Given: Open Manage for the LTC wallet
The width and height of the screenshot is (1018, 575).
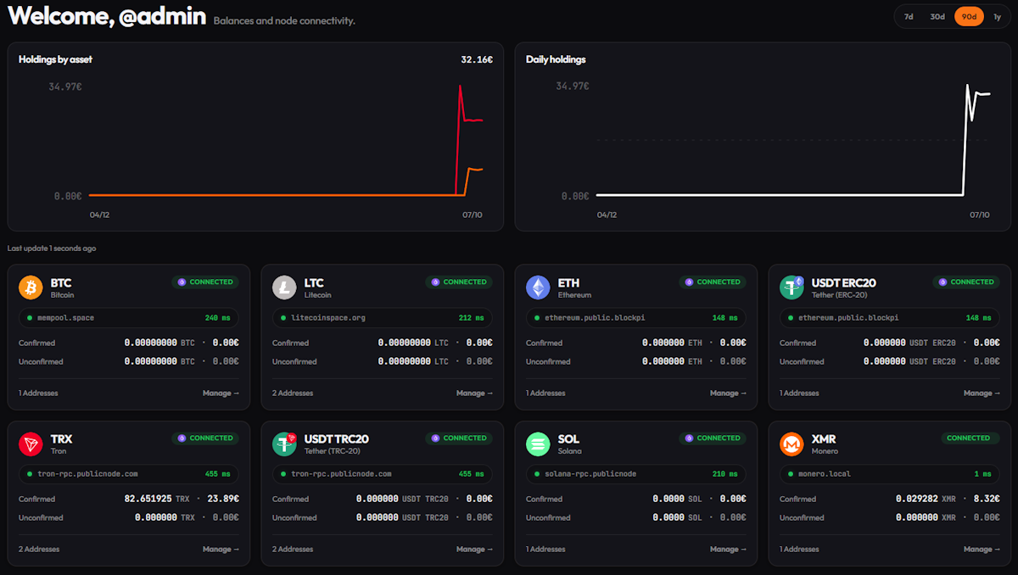Looking at the screenshot, I should (x=474, y=393).
